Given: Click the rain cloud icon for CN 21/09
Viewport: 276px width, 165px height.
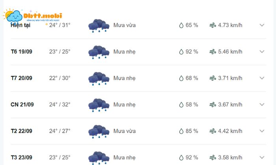Looking at the screenshot, I should [99, 104].
